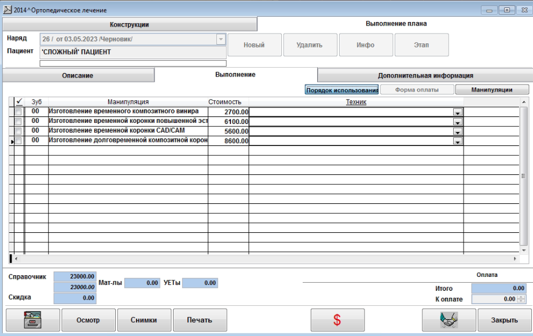Expand Техник dropdown in the 8600.00 row
This screenshot has height=336, width=533.
point(458,141)
